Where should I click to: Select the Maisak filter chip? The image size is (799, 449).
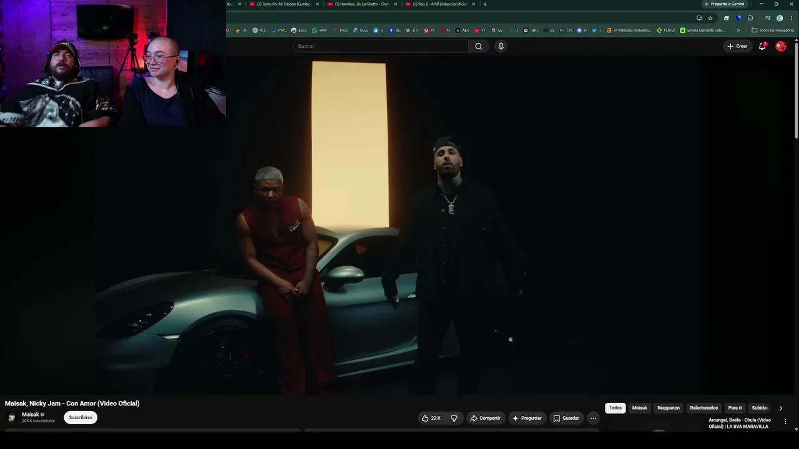(x=640, y=408)
